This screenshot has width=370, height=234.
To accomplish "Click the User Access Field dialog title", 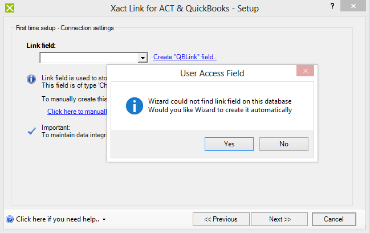I will (212, 73).
